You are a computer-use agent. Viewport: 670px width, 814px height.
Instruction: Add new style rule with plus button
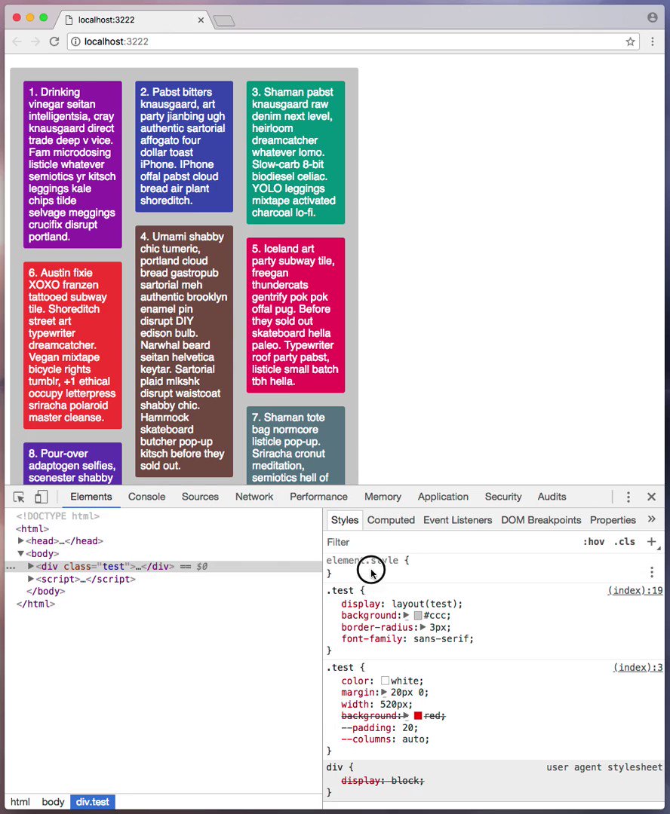pyautogui.click(x=650, y=541)
